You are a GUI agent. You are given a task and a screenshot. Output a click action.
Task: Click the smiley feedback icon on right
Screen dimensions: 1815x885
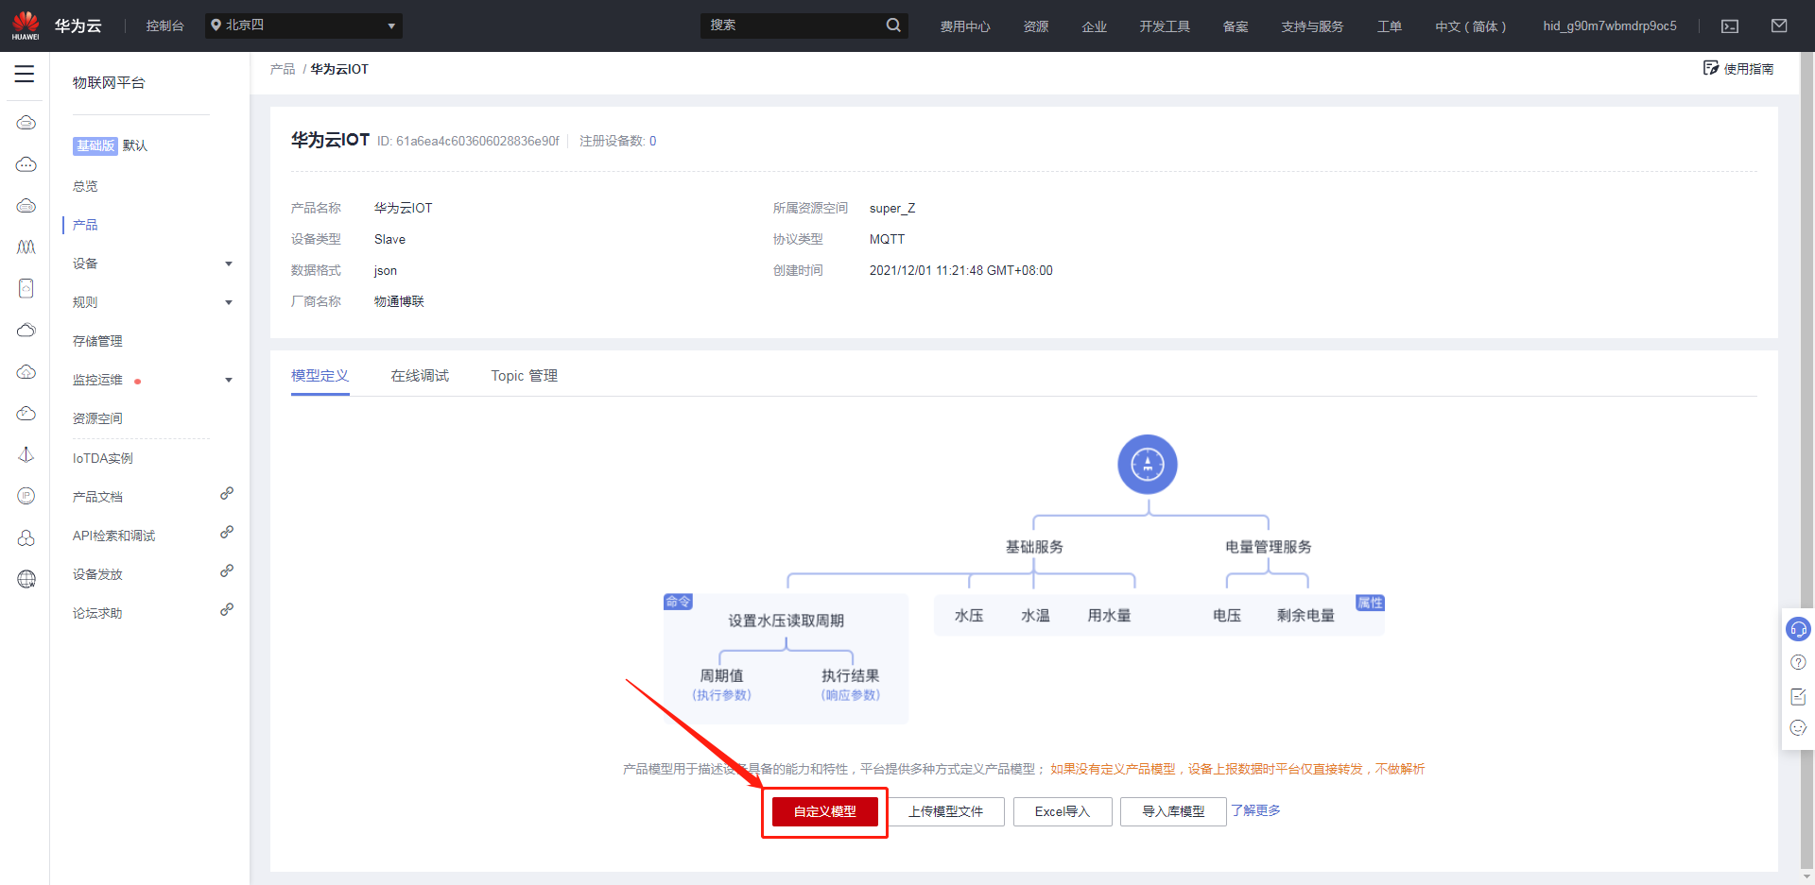tap(1798, 728)
